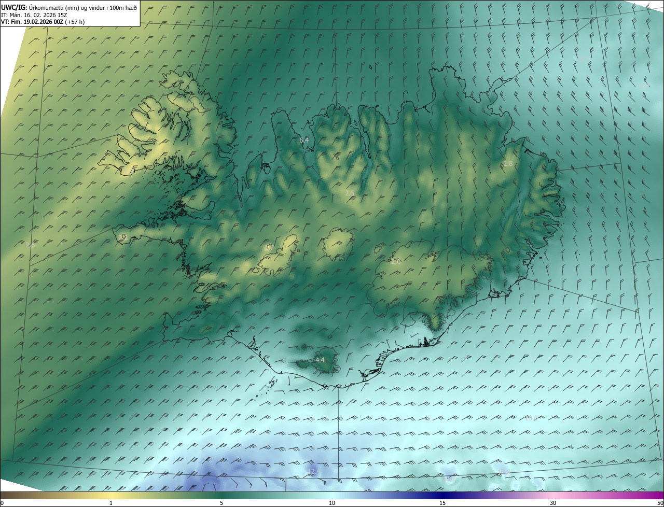Click the 4.4 value on the map
This screenshot has width=664, height=507.
coord(320,360)
